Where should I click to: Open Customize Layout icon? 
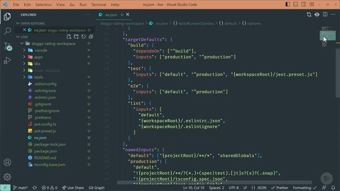[x=312, y=4]
